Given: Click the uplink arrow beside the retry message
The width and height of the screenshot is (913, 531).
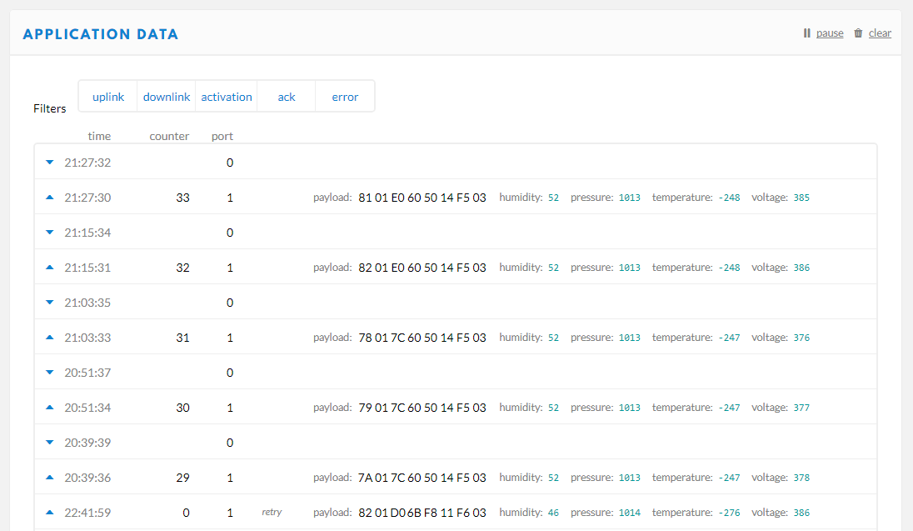Looking at the screenshot, I should pyautogui.click(x=49, y=513).
